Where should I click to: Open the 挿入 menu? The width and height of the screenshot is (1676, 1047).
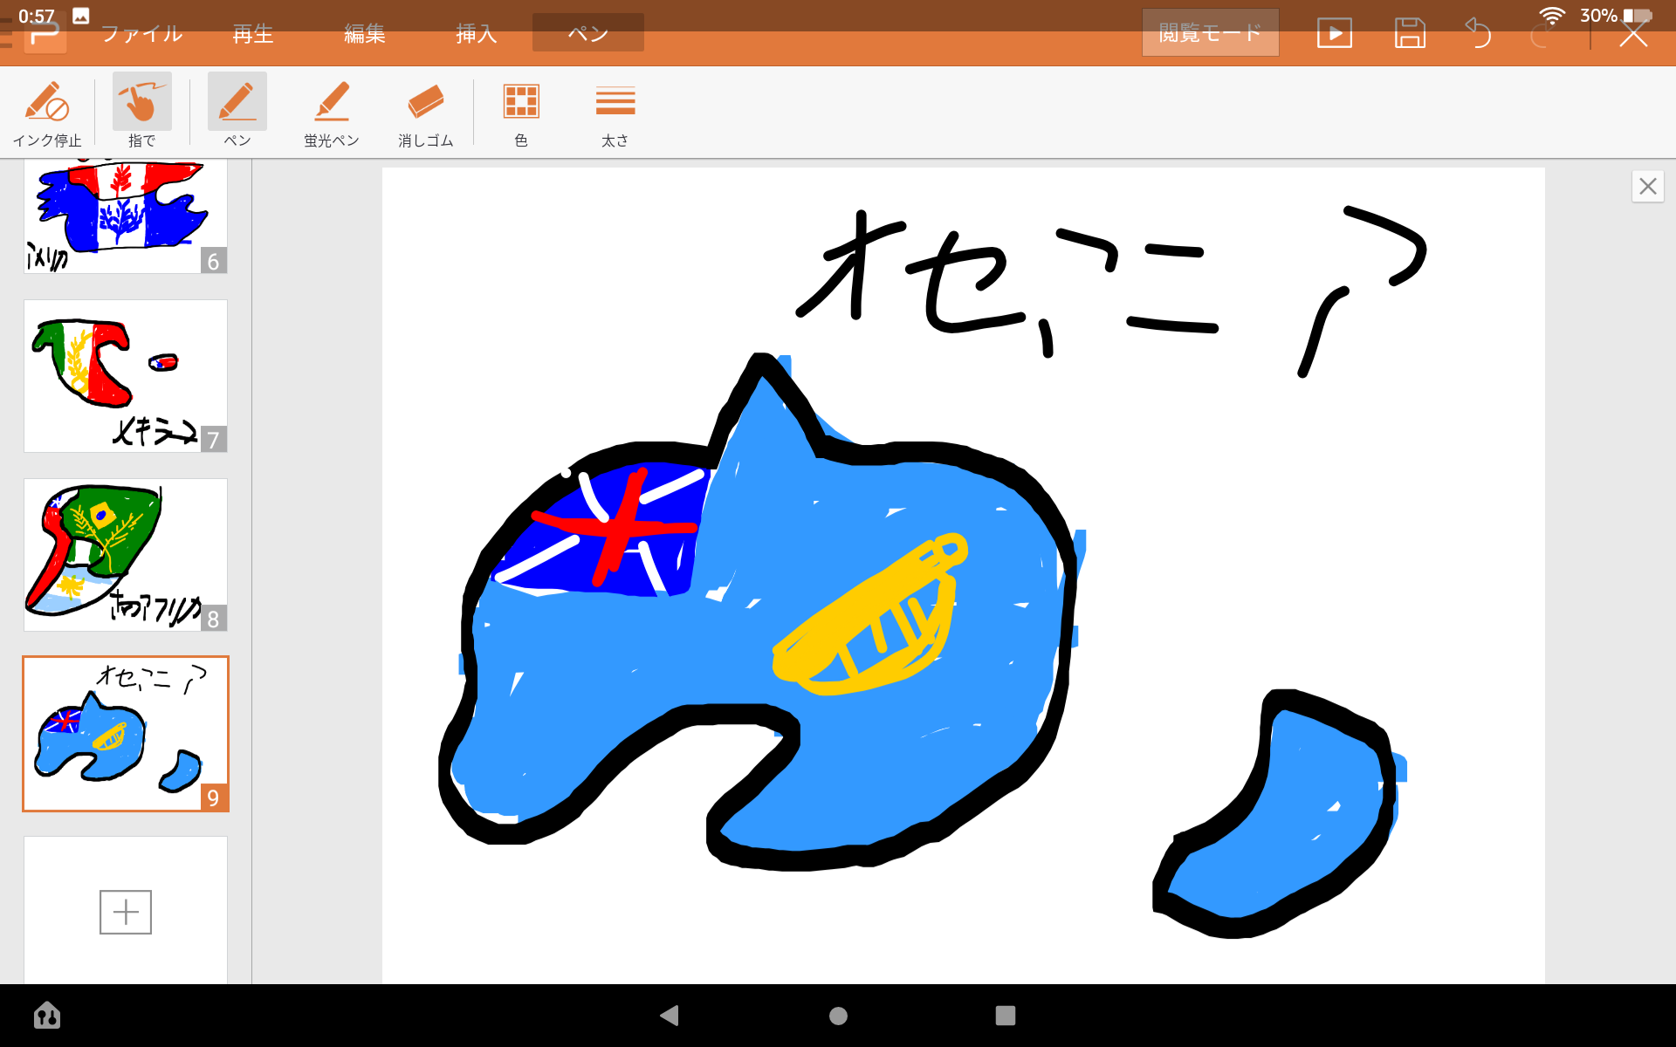tap(477, 33)
